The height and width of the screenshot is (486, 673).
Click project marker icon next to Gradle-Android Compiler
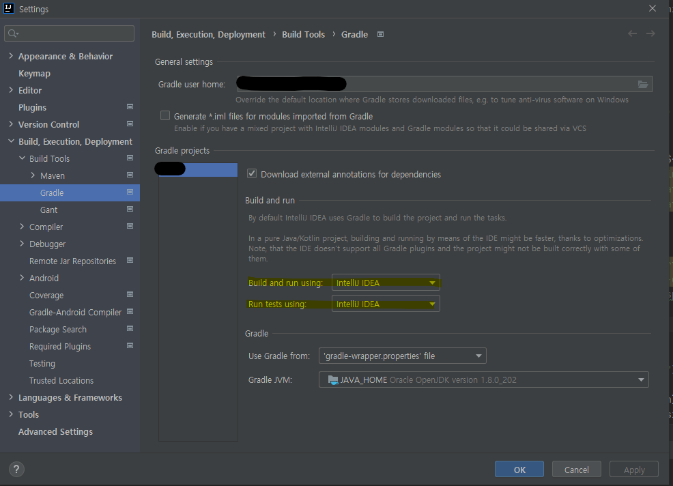pyautogui.click(x=130, y=312)
